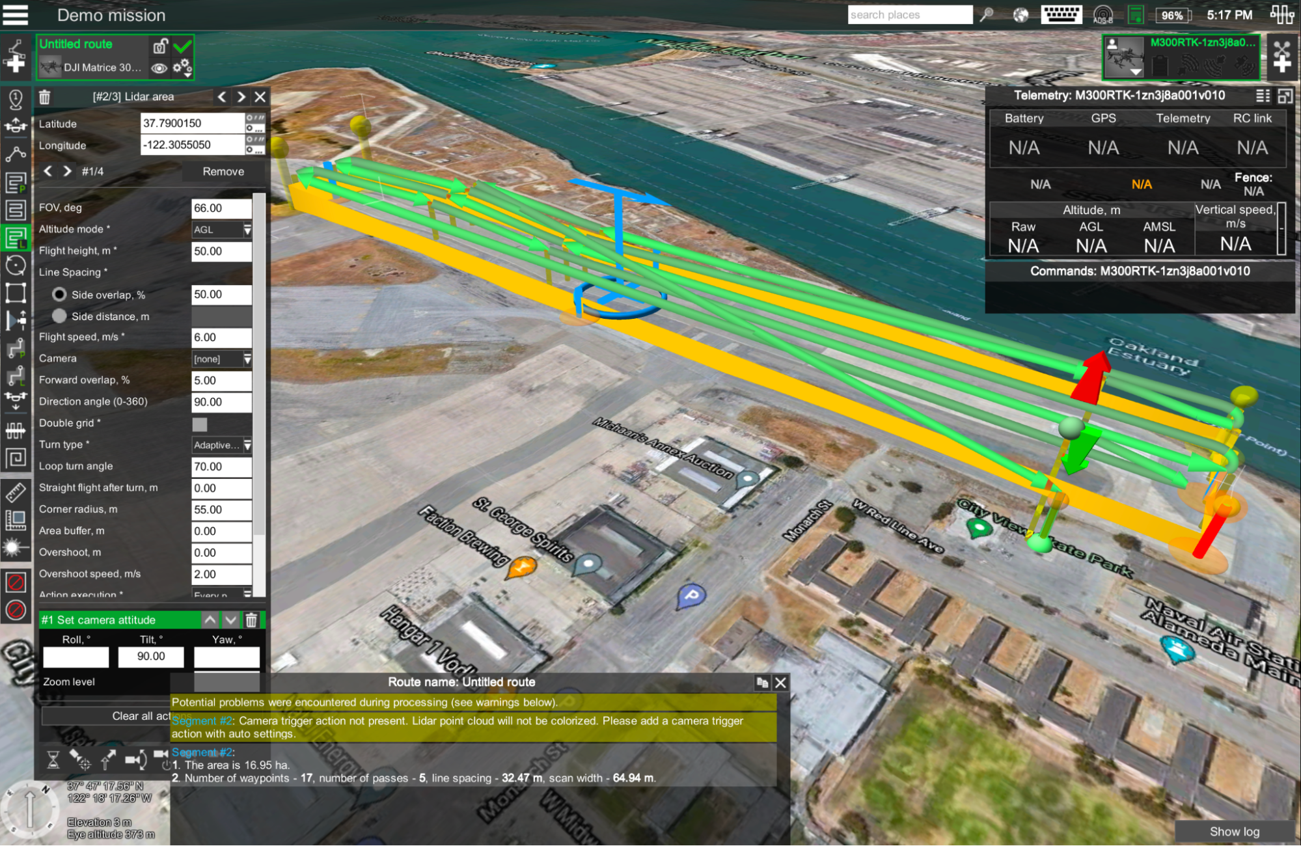Select the Photogrammetry corridor tool
The height and width of the screenshot is (846, 1301).
16,349
